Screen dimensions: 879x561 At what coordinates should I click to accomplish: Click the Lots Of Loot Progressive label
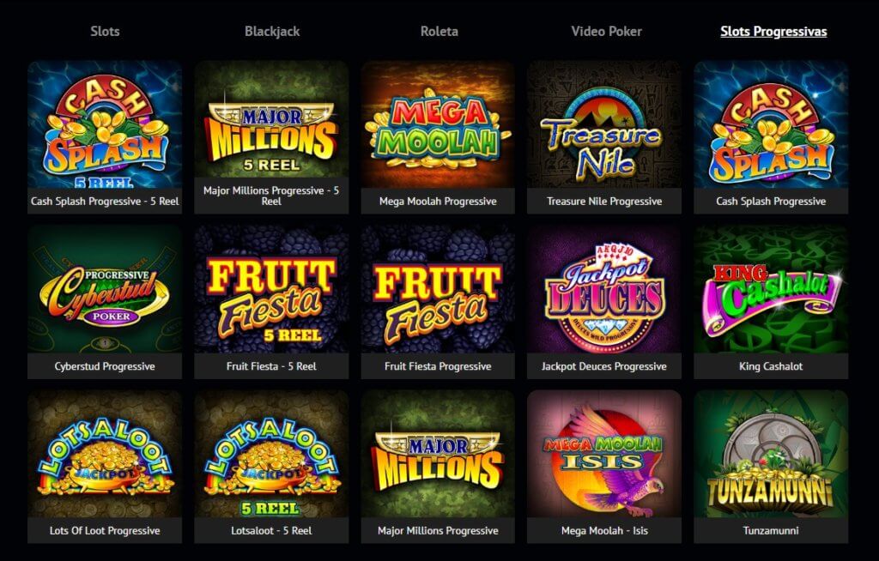pyautogui.click(x=105, y=531)
